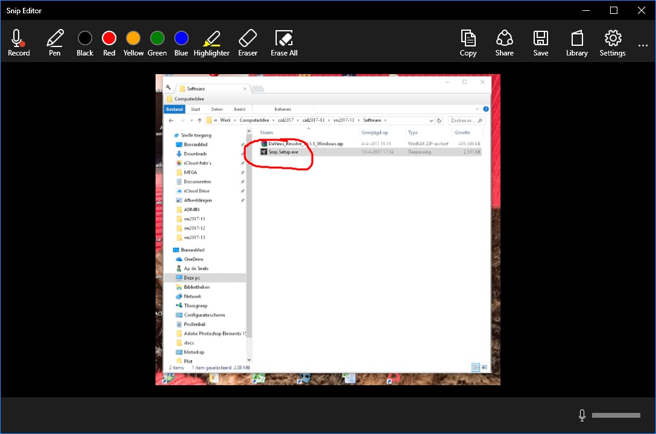This screenshot has width=656, height=434.
Task: Choose the Yellow ink color
Action: click(133, 43)
